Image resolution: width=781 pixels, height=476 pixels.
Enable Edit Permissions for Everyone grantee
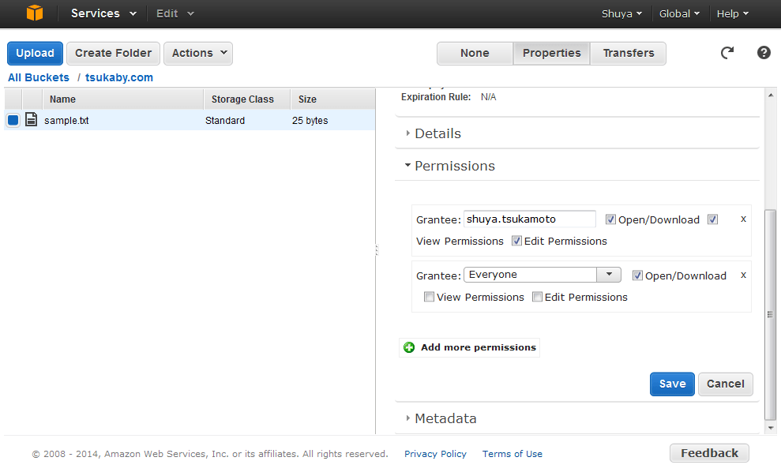coord(537,298)
